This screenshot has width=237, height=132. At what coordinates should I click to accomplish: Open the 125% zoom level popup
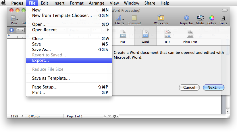click(x=16, y=116)
